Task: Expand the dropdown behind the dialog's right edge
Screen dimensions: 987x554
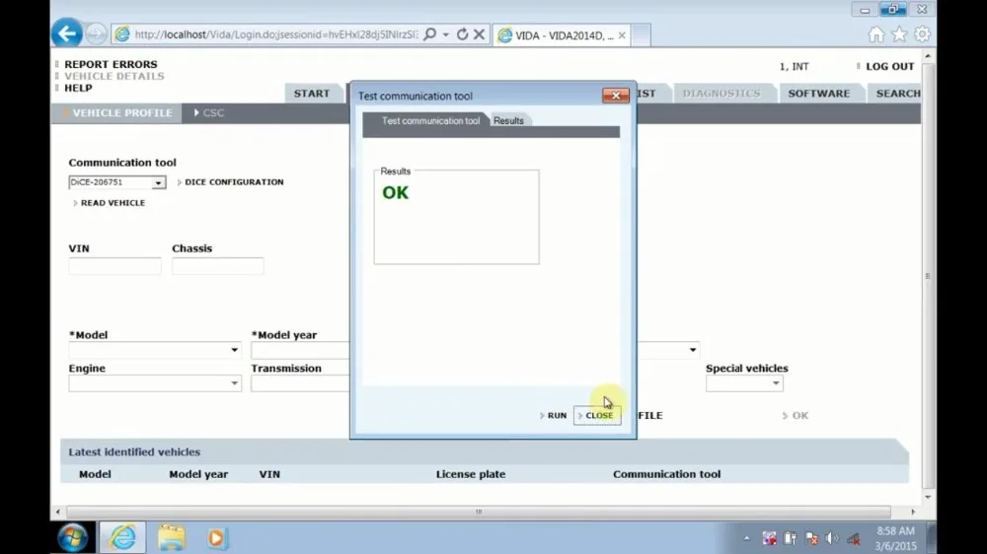Action: pyautogui.click(x=693, y=350)
